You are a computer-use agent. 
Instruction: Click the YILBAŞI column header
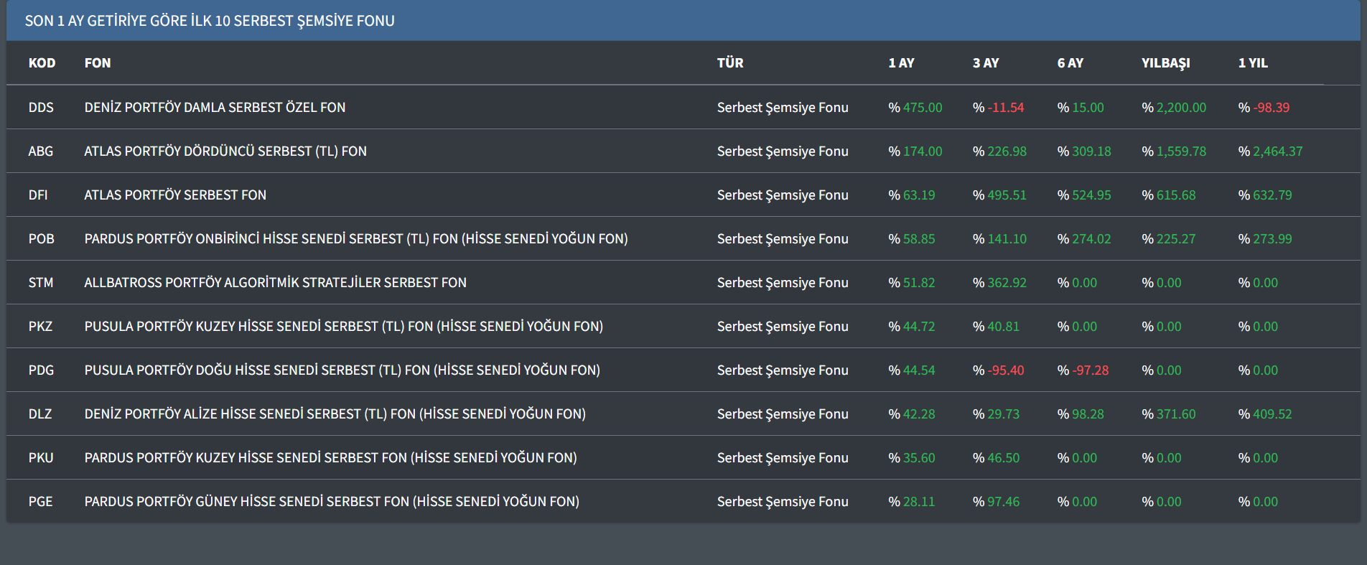pos(1165,63)
